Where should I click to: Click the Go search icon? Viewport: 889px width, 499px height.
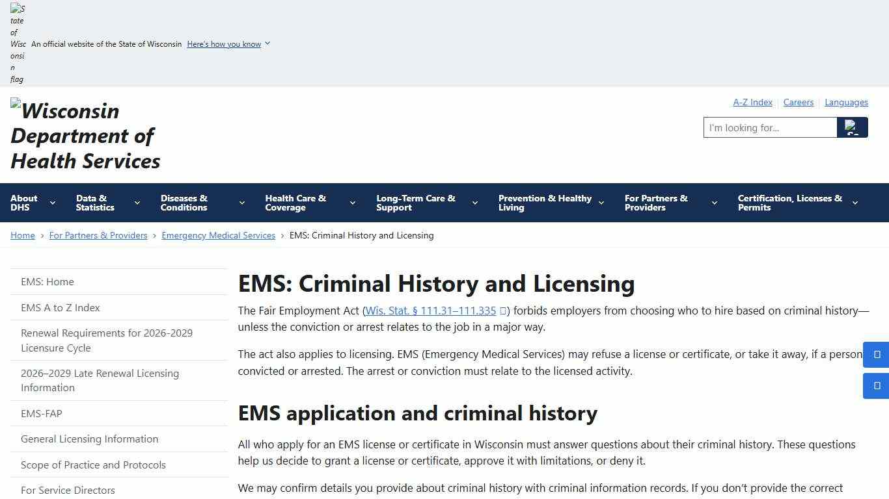[853, 127]
